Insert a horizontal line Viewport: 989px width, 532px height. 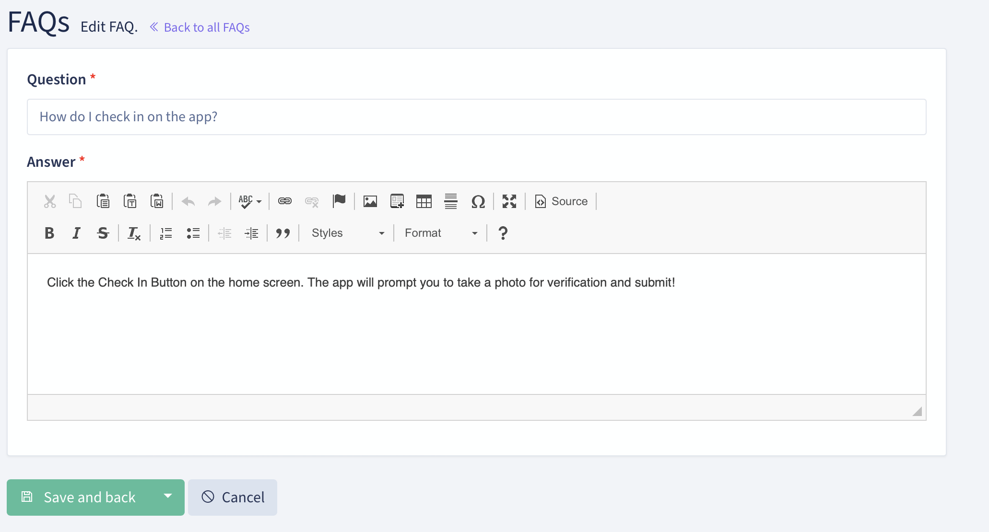pos(451,201)
